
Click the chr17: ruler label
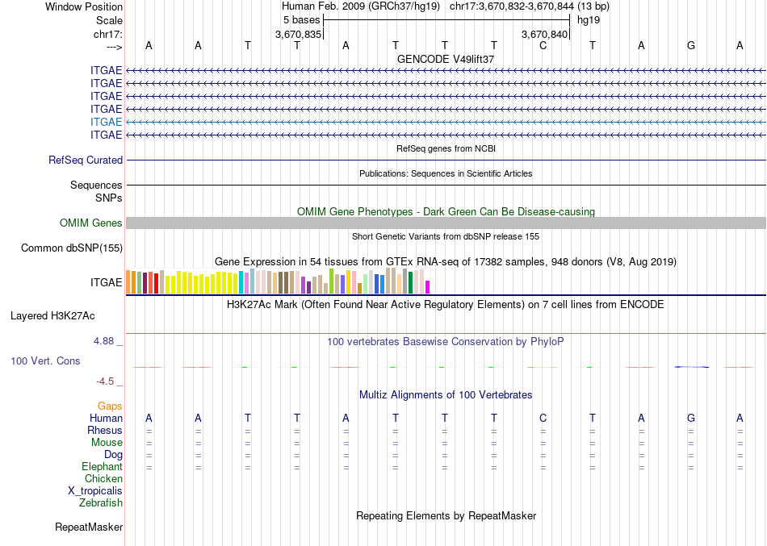point(108,34)
